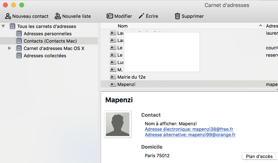This screenshot has height=163, width=278.
Task: Click the Écrire pencil icon
Action: tap(141, 16)
